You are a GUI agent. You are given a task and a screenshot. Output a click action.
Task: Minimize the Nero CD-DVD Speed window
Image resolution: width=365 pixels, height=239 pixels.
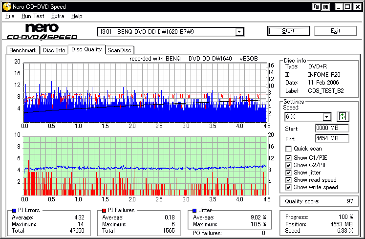tap(338, 7)
